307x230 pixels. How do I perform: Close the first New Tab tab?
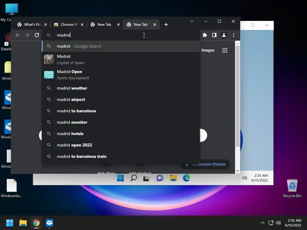(x=118, y=25)
